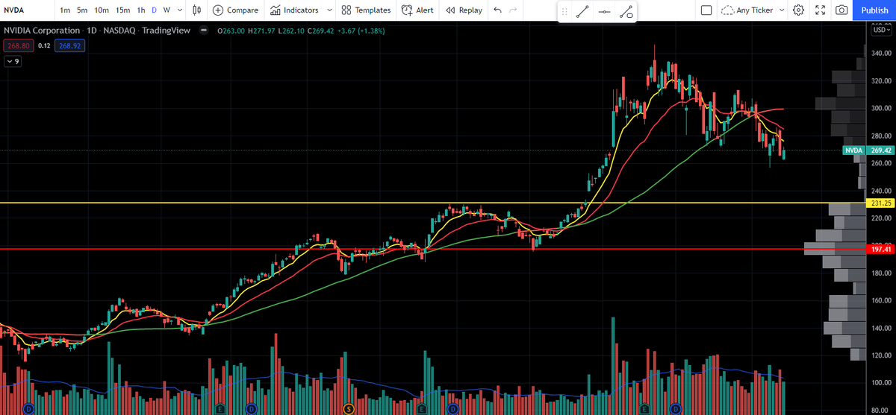
Task: Open the candlestick chart style menu
Action: pos(196,10)
